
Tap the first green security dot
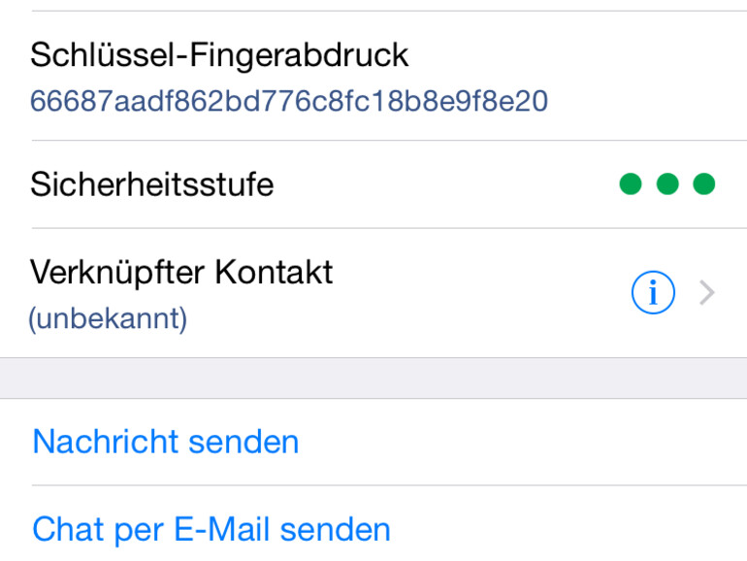tap(631, 183)
